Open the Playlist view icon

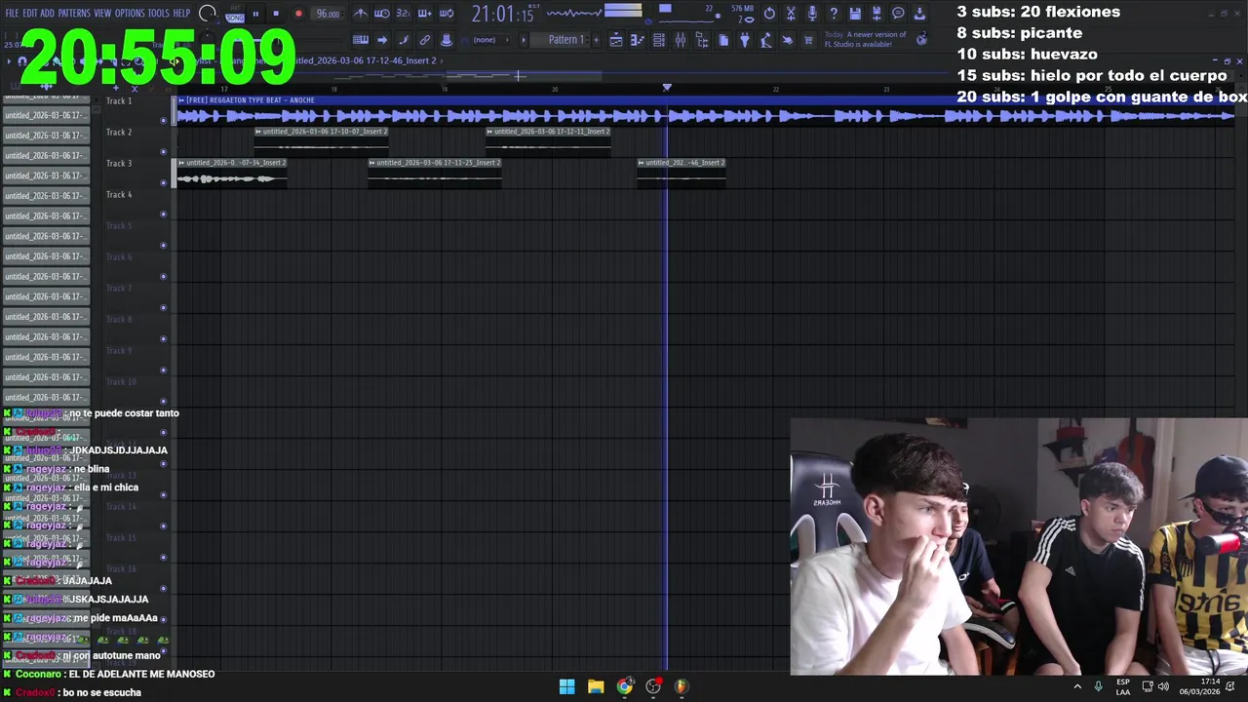pos(616,40)
